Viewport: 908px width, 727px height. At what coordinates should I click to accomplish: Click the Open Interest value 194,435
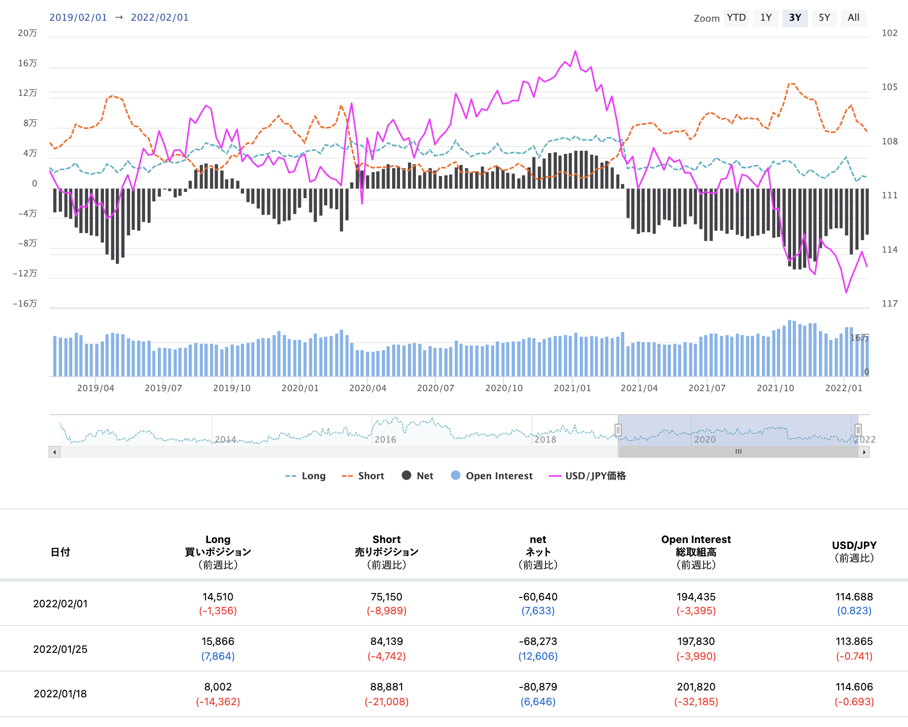(696, 597)
